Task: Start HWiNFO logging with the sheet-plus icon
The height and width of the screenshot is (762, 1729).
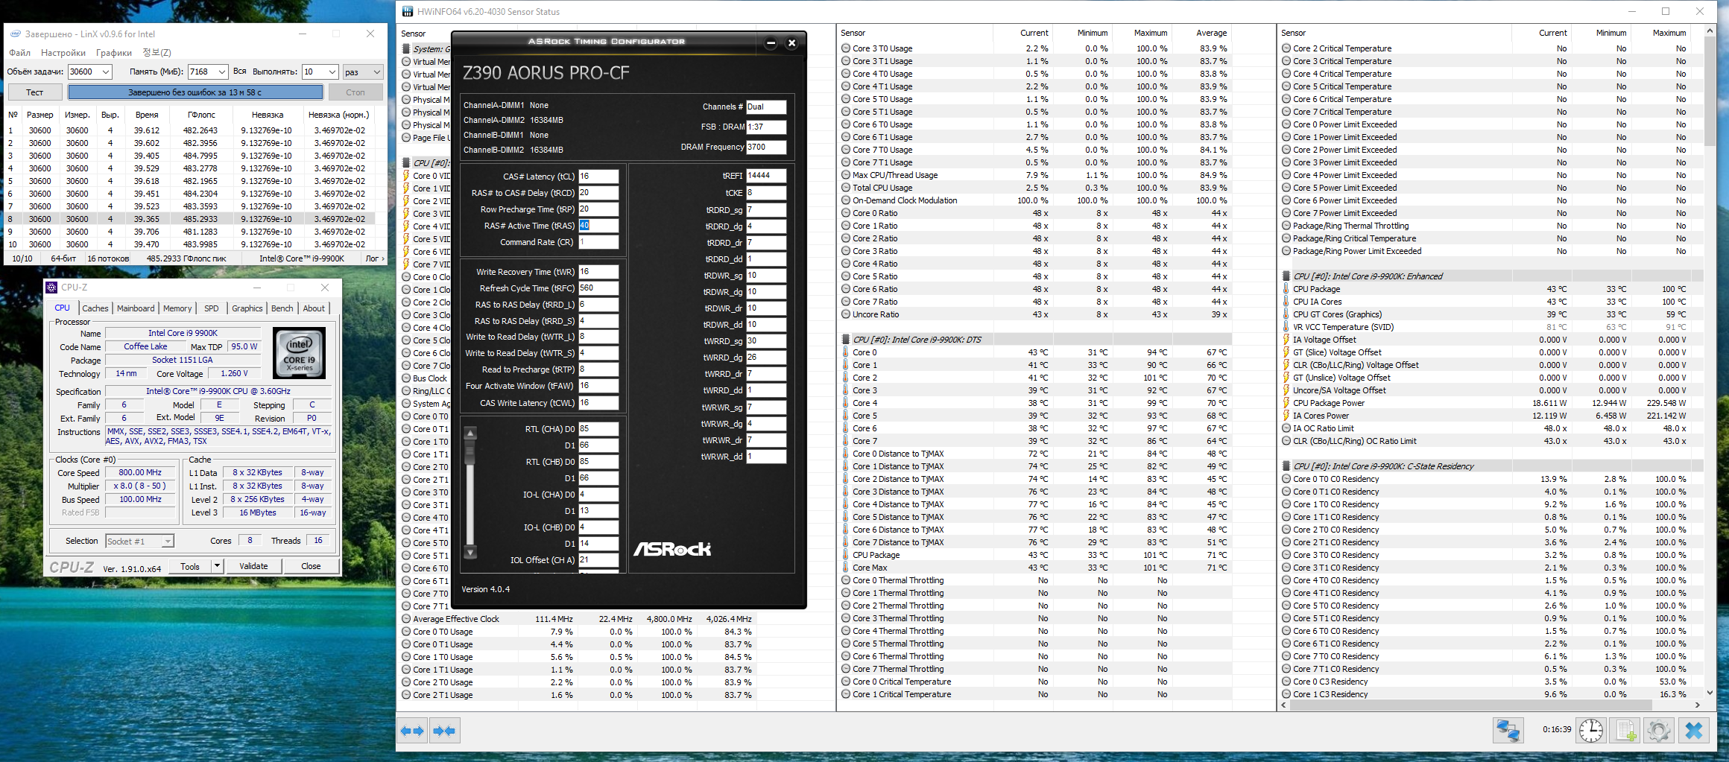Action: tap(1625, 730)
